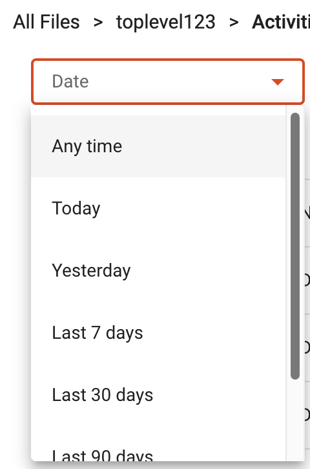The width and height of the screenshot is (310, 469).
Task: Click the bold Activiti breadcrumb item
Action: [x=281, y=22]
